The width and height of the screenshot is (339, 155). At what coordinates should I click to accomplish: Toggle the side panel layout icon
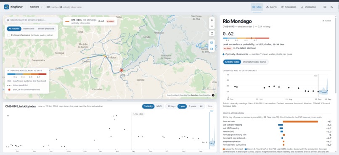click(212, 49)
